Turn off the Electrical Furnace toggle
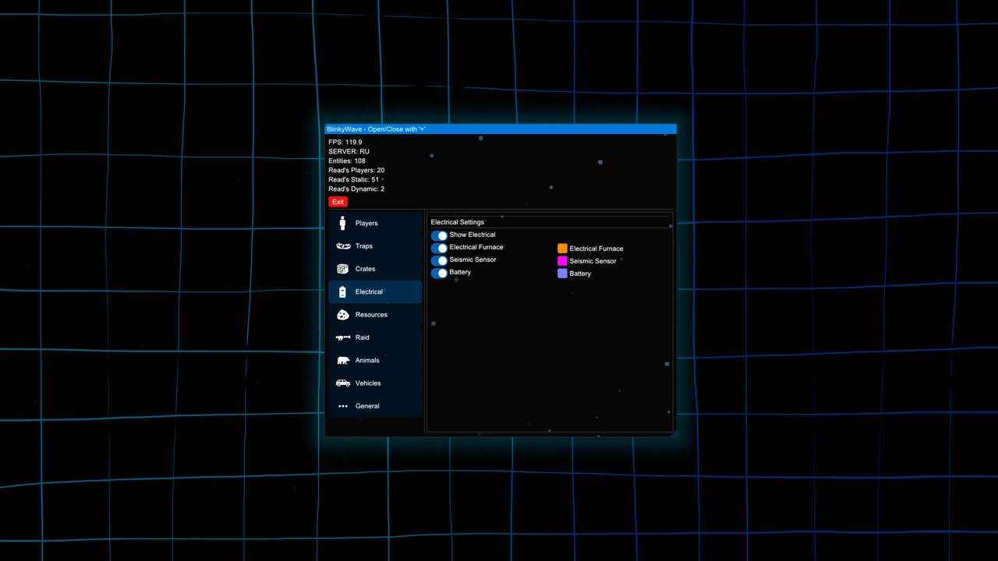Image resolution: width=998 pixels, height=561 pixels. [439, 248]
